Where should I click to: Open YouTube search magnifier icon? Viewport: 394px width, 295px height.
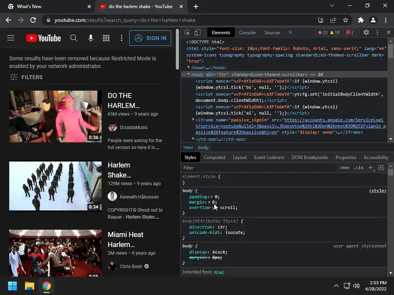click(x=73, y=38)
